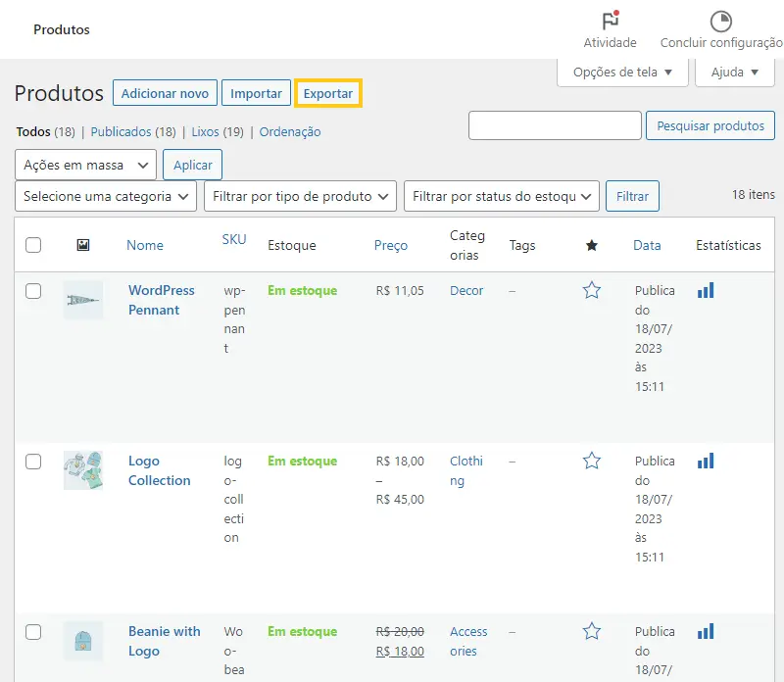The width and height of the screenshot is (784, 682).
Task: Click the 18 itens count text
Action: (754, 194)
